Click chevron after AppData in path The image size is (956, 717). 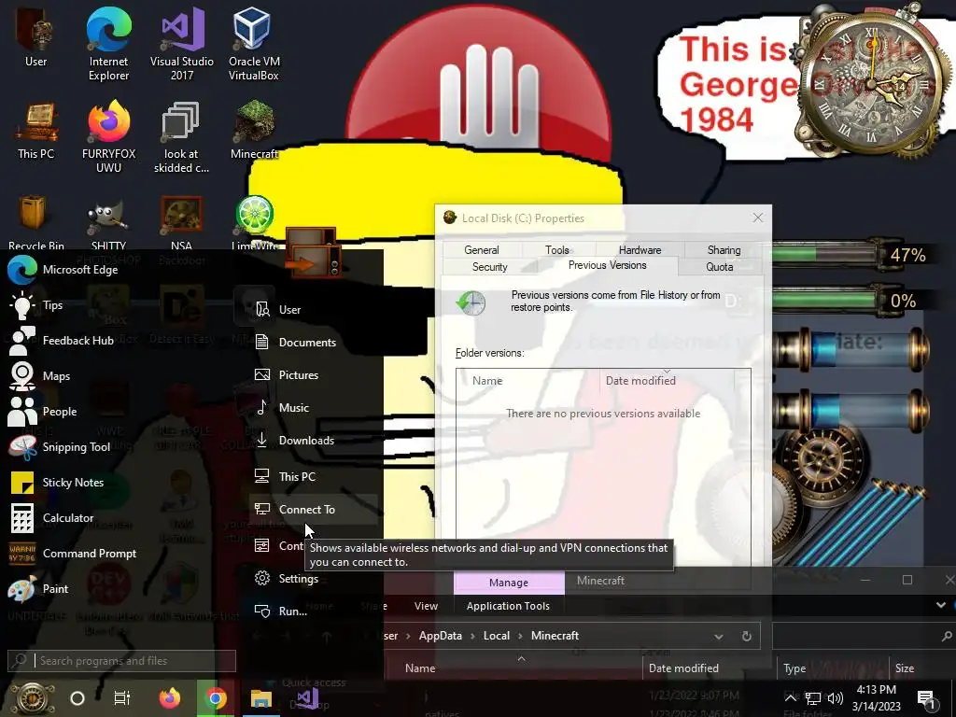472,636
